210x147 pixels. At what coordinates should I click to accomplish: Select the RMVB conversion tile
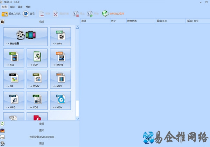coord(61,58)
